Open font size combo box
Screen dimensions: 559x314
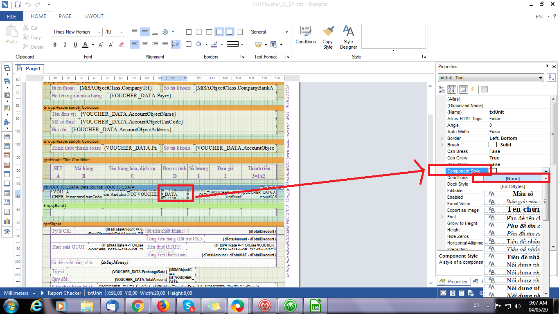[x=115, y=32]
